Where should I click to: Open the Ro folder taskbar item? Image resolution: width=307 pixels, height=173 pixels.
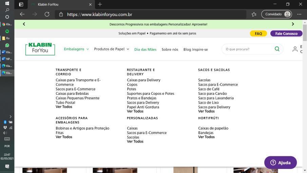7,38
